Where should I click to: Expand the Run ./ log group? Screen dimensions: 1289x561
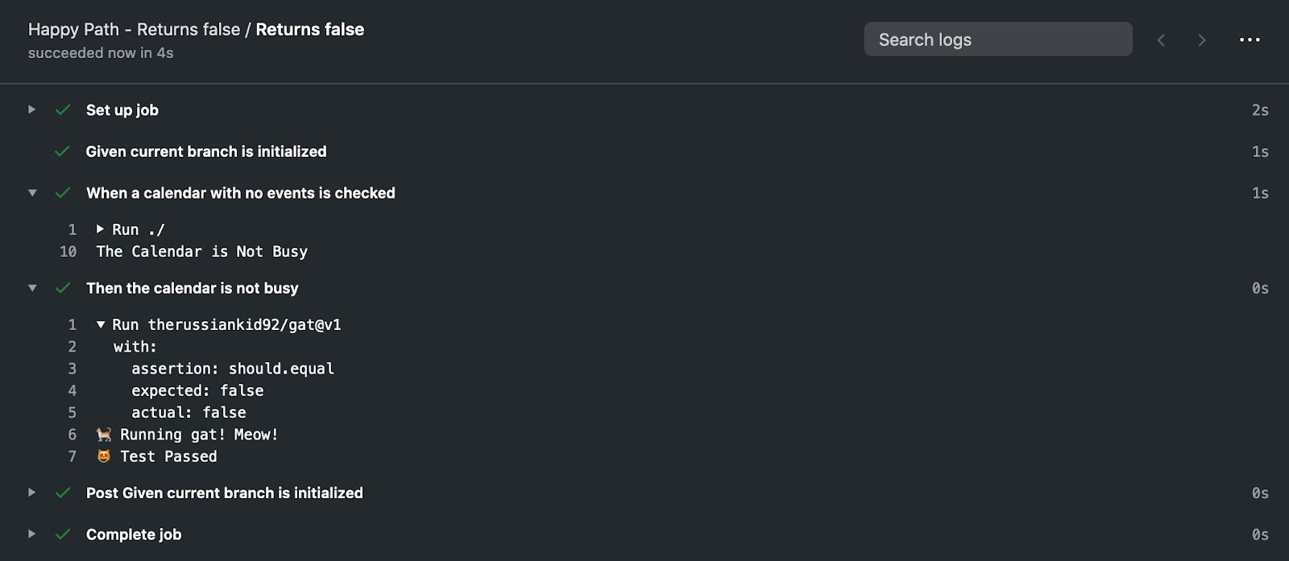point(101,229)
